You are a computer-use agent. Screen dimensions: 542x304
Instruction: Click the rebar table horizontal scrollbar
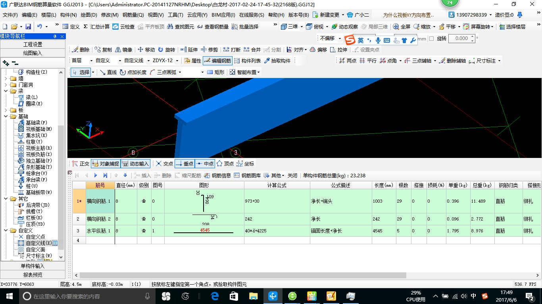click(242, 275)
